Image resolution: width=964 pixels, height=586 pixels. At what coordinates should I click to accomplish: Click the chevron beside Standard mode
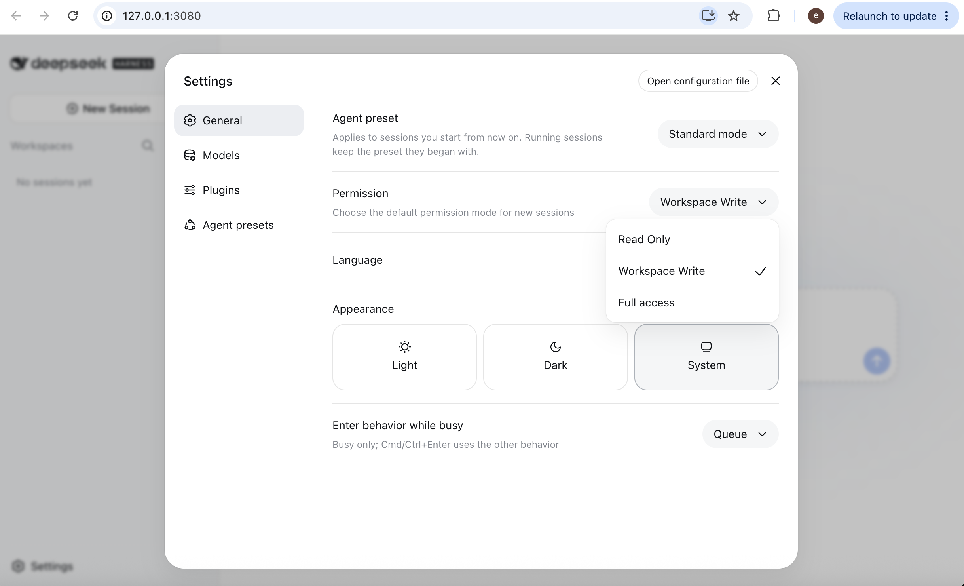[762, 134]
